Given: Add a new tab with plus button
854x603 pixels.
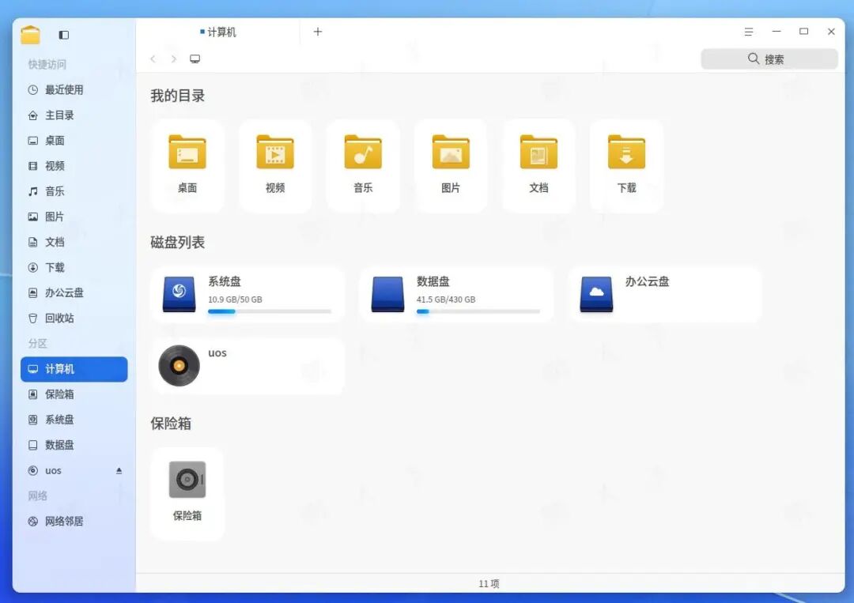Looking at the screenshot, I should point(318,32).
